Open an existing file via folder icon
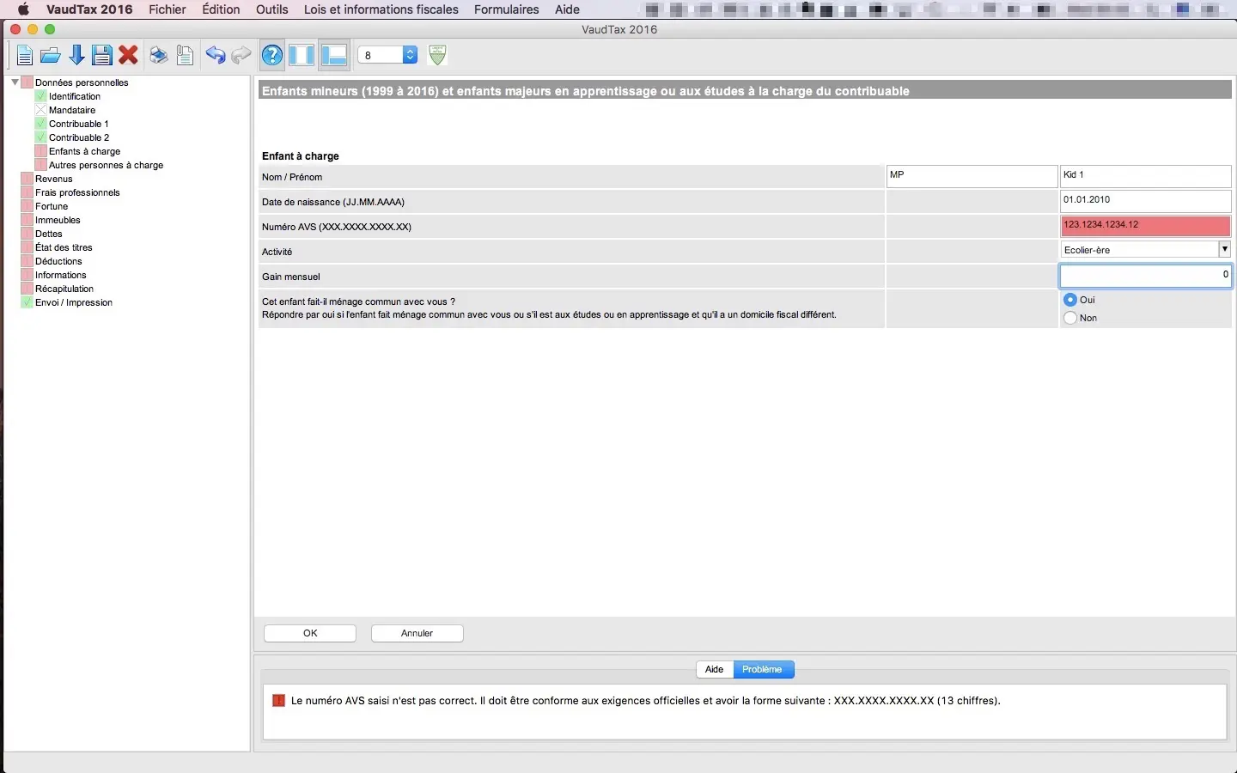This screenshot has height=773, width=1237. [x=51, y=56]
